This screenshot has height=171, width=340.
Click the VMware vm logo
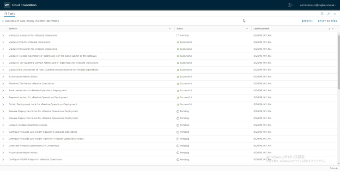(x=7, y=5)
